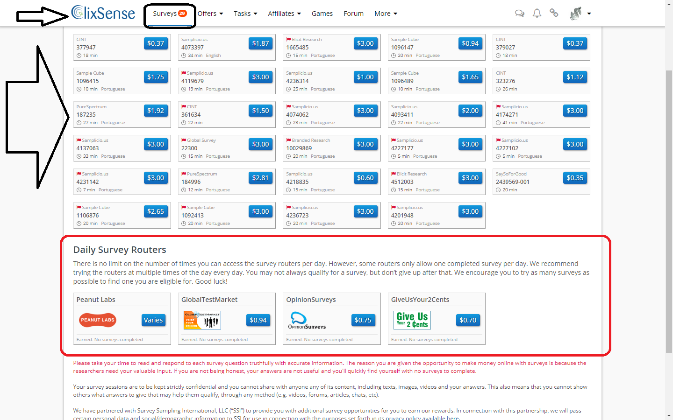The image size is (673, 420).
Task: Click the Varies button for Peanut Labs
Action: tap(153, 320)
